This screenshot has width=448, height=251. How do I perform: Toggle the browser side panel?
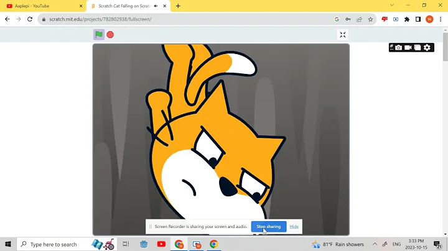point(418,19)
